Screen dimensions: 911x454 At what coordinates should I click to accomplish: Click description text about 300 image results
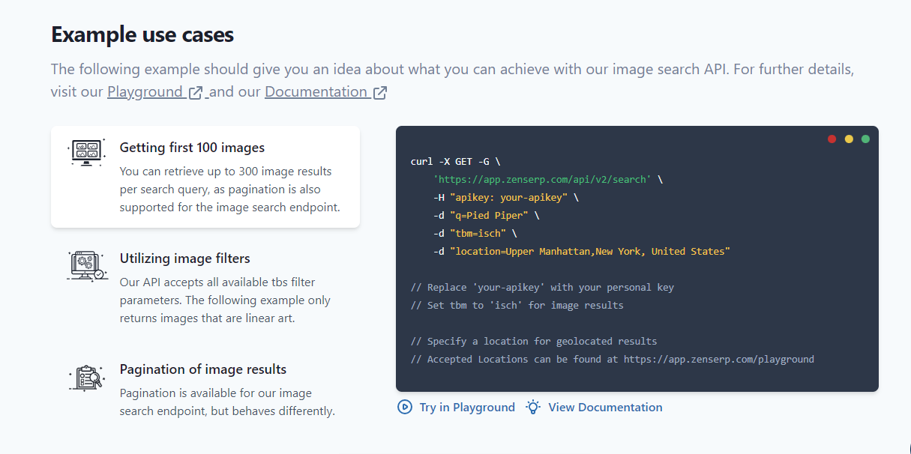pyautogui.click(x=230, y=190)
